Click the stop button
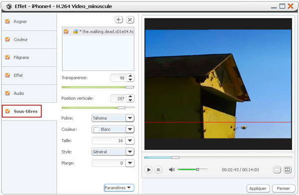The image size is (299, 195). click(x=158, y=170)
